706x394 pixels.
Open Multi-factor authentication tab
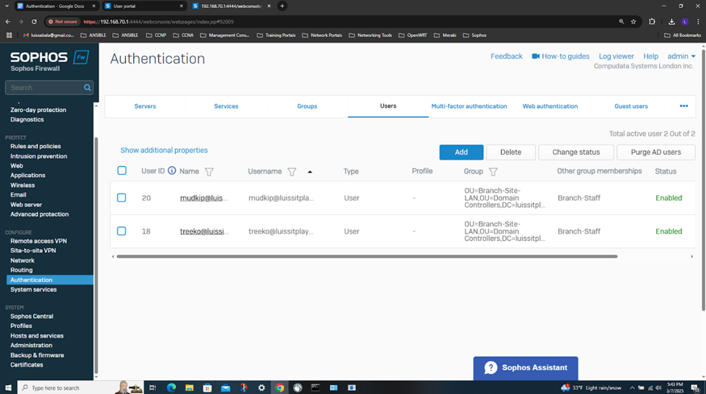pos(469,106)
